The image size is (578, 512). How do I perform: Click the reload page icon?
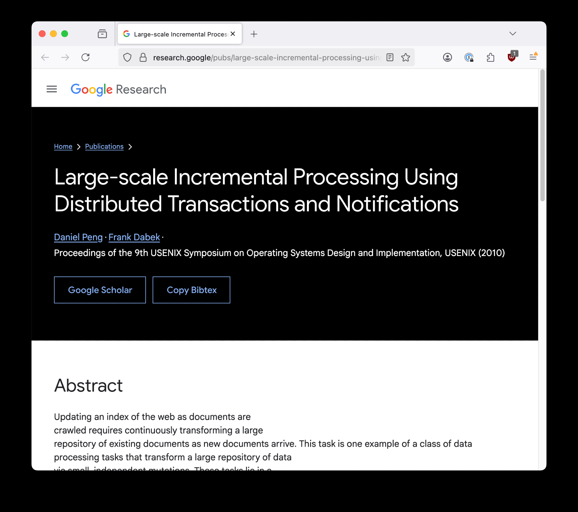[86, 57]
